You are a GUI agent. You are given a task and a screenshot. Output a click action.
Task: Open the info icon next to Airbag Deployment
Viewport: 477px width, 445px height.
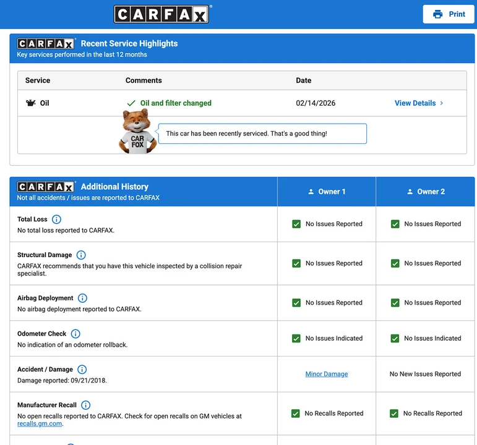tap(82, 298)
